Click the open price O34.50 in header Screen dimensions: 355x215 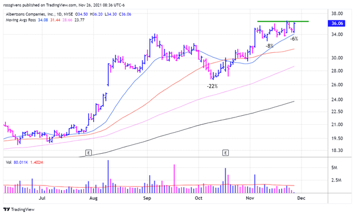tap(81, 14)
